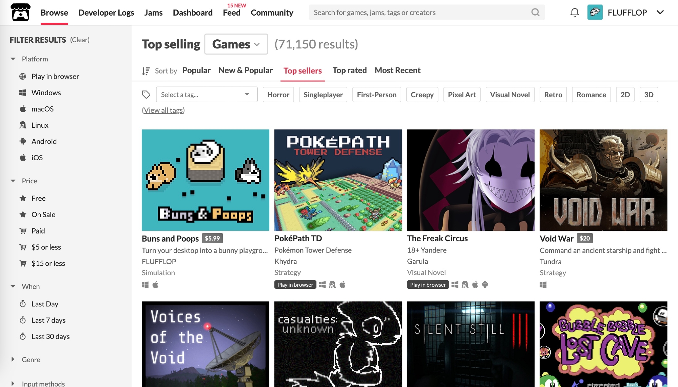This screenshot has height=387, width=678.
Task: Click Play in browser badge on PokéPath TD
Action: click(x=295, y=285)
